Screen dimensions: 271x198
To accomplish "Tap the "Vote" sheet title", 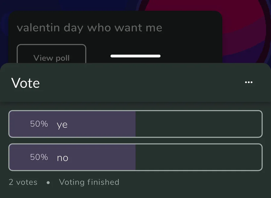I will [x=26, y=83].
